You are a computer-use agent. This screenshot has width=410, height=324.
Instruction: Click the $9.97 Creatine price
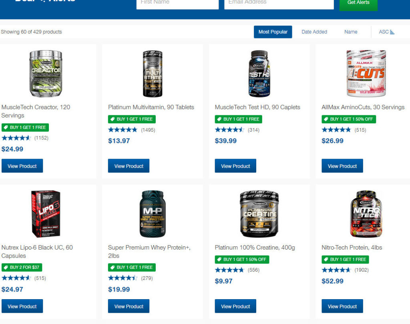pos(223,281)
